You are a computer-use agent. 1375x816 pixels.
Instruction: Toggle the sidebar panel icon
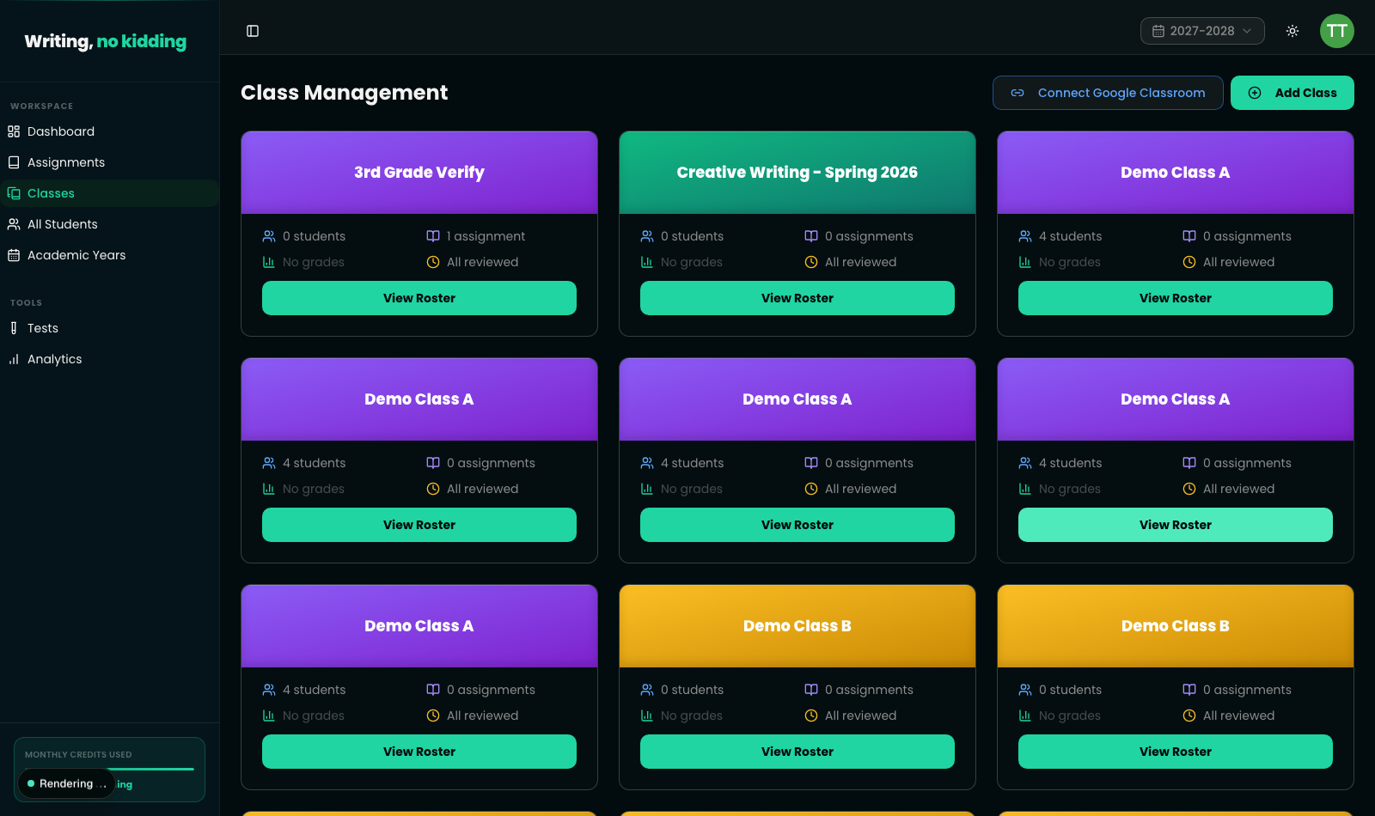point(253,31)
